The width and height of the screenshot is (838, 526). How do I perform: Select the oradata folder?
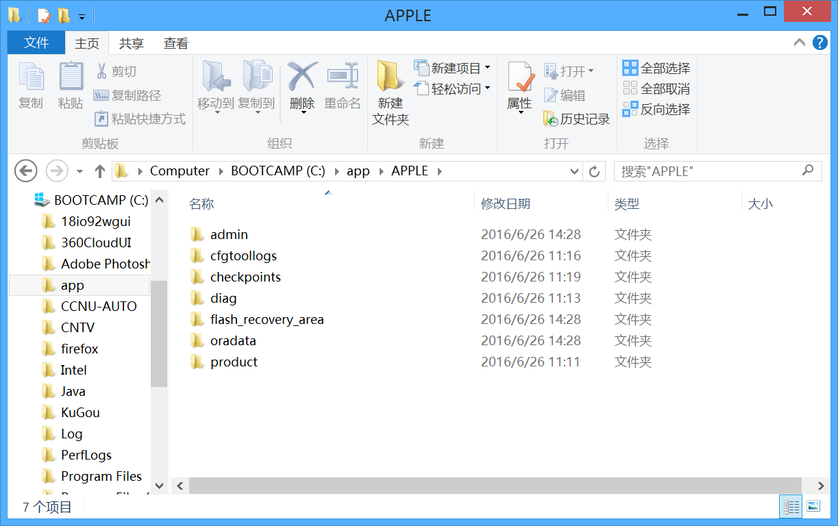[x=223, y=340]
